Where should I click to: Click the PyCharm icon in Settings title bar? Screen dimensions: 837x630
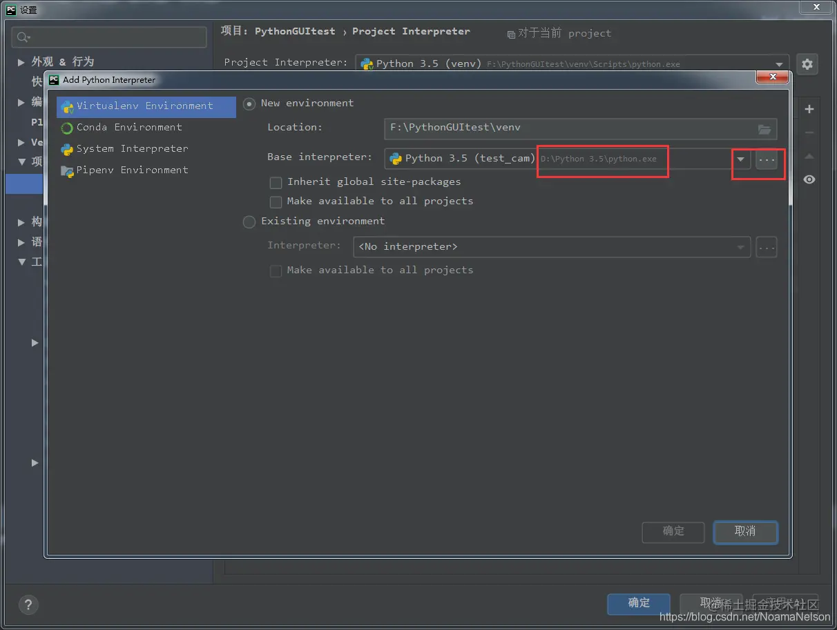click(x=11, y=10)
